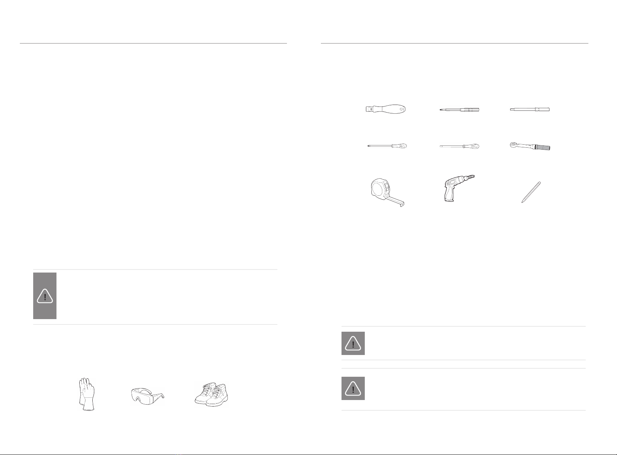Image resolution: width=617 pixels, height=455 pixels.
Task: Select the Phillips screwdriver with handle
Action: 387,146
